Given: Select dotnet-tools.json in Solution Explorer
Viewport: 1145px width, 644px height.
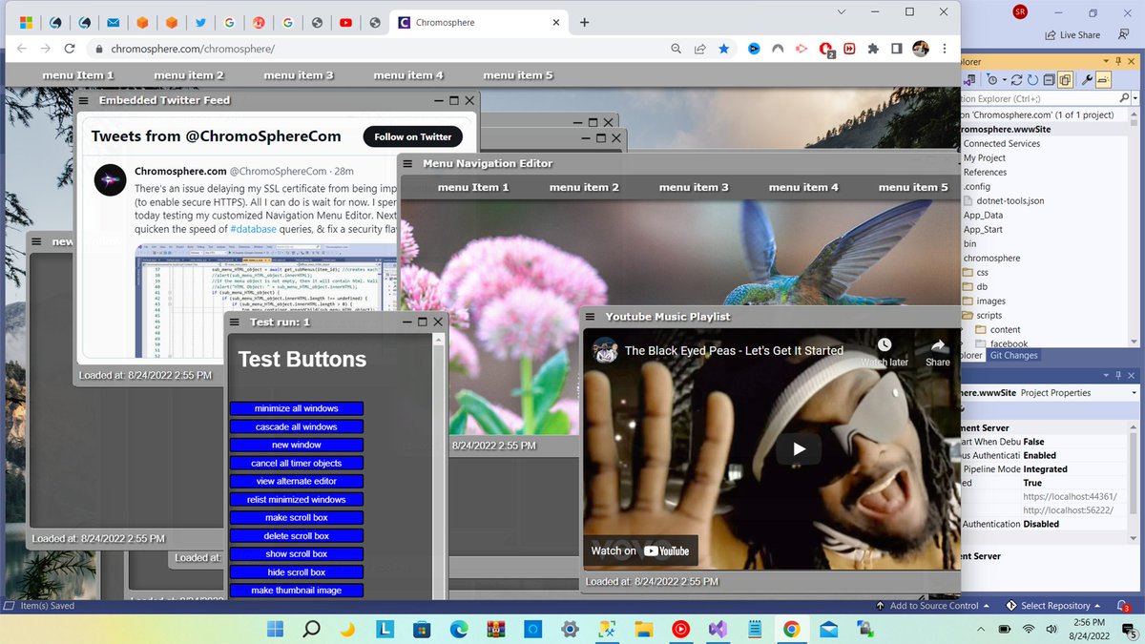Looking at the screenshot, I should [1010, 201].
